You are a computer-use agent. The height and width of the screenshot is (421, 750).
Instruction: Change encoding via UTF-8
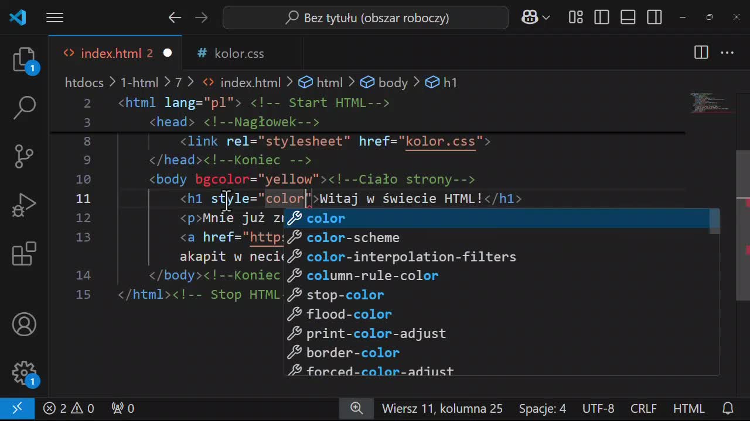pos(598,408)
